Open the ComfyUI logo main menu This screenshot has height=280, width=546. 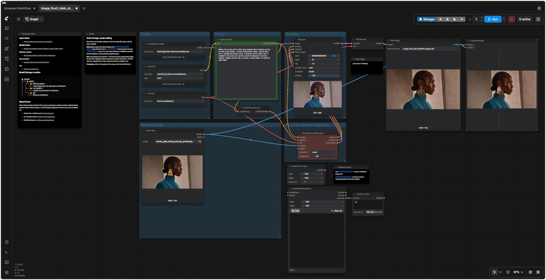pyautogui.click(x=8, y=19)
